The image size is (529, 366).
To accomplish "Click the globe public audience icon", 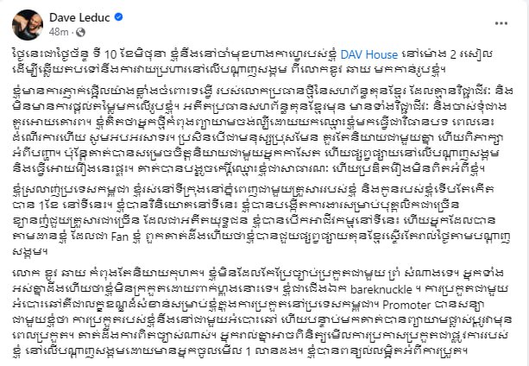I will pos(80,33).
